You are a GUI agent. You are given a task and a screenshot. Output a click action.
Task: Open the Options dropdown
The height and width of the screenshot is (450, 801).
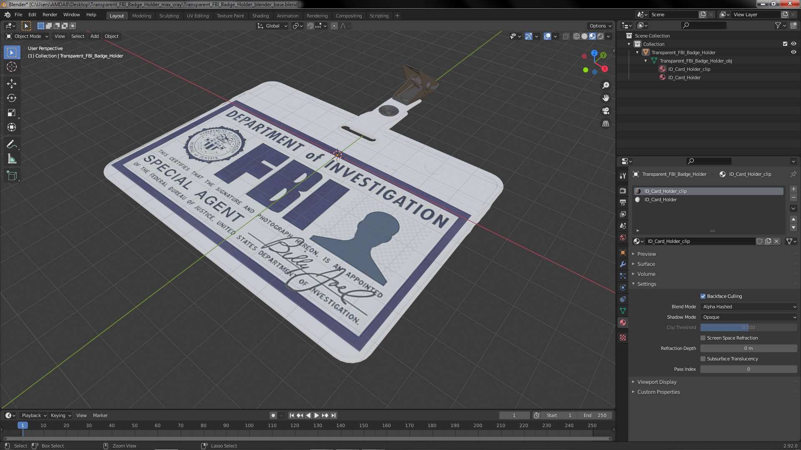[x=600, y=26]
